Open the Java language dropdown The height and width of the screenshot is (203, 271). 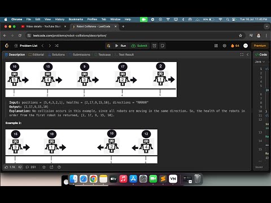tap(260, 61)
